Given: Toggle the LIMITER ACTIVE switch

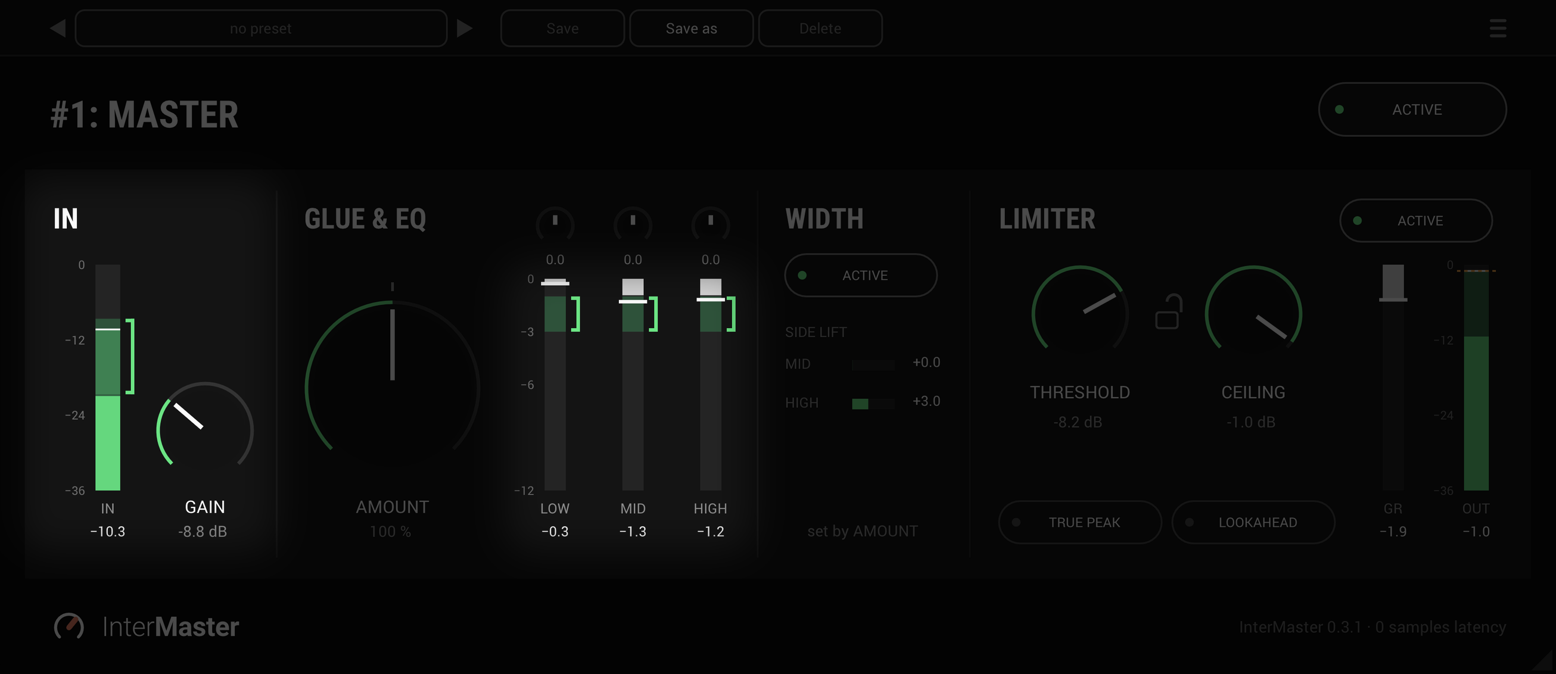Looking at the screenshot, I should click(1416, 220).
